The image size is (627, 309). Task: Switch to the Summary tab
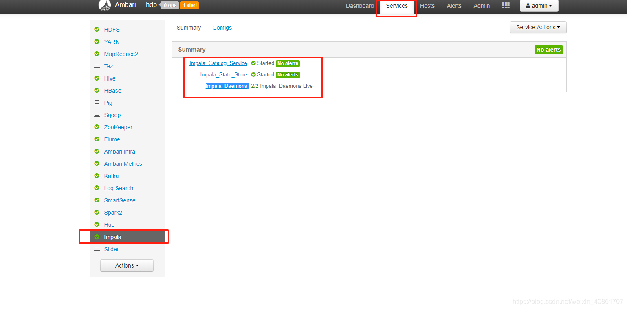(189, 28)
